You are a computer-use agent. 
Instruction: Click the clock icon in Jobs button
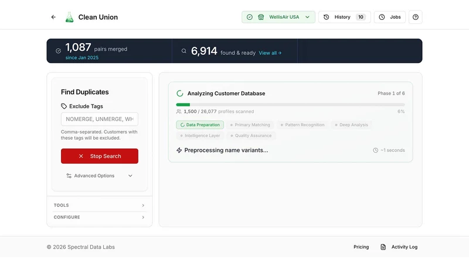click(382, 17)
